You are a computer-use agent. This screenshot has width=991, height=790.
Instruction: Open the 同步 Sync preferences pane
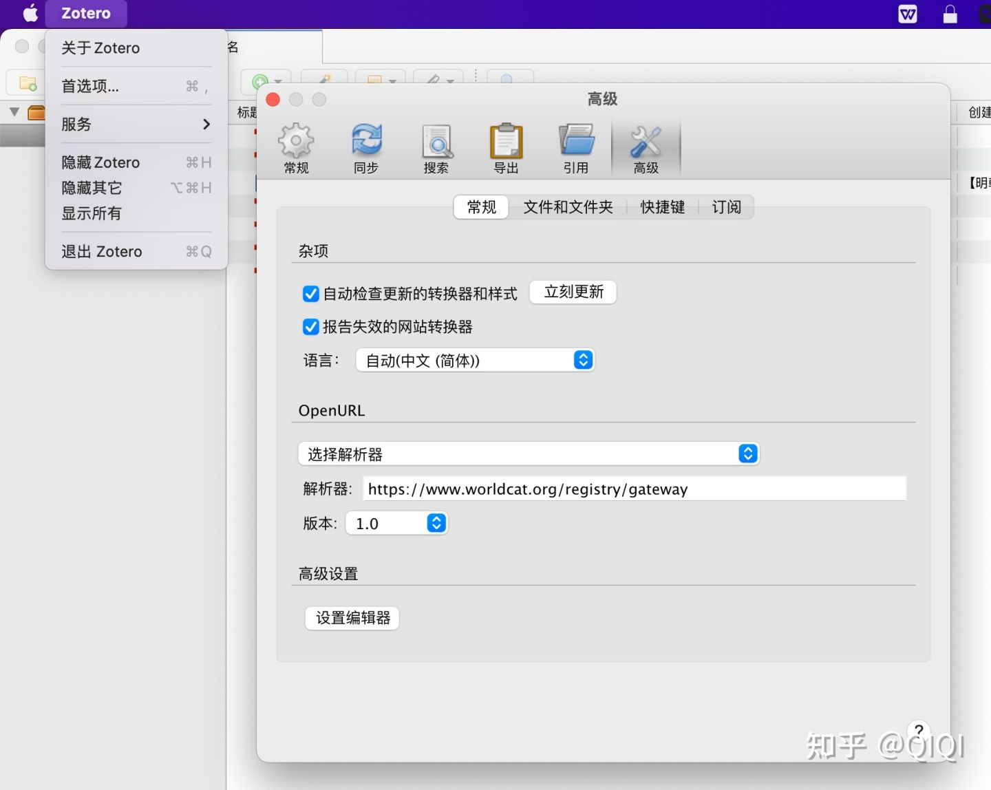pos(366,148)
